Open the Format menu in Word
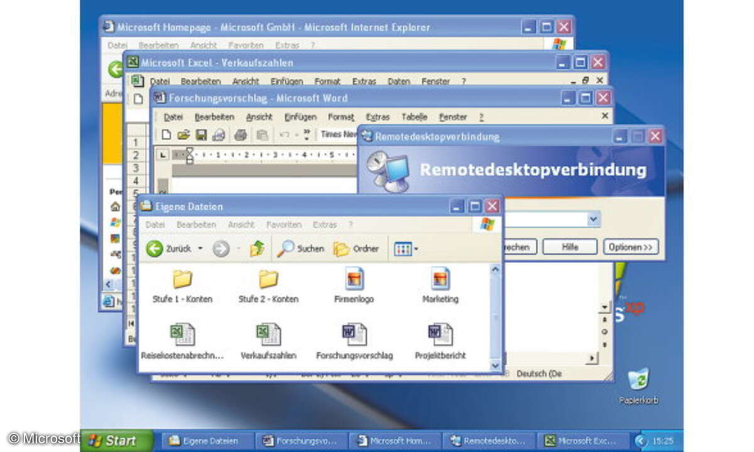 coord(341,117)
